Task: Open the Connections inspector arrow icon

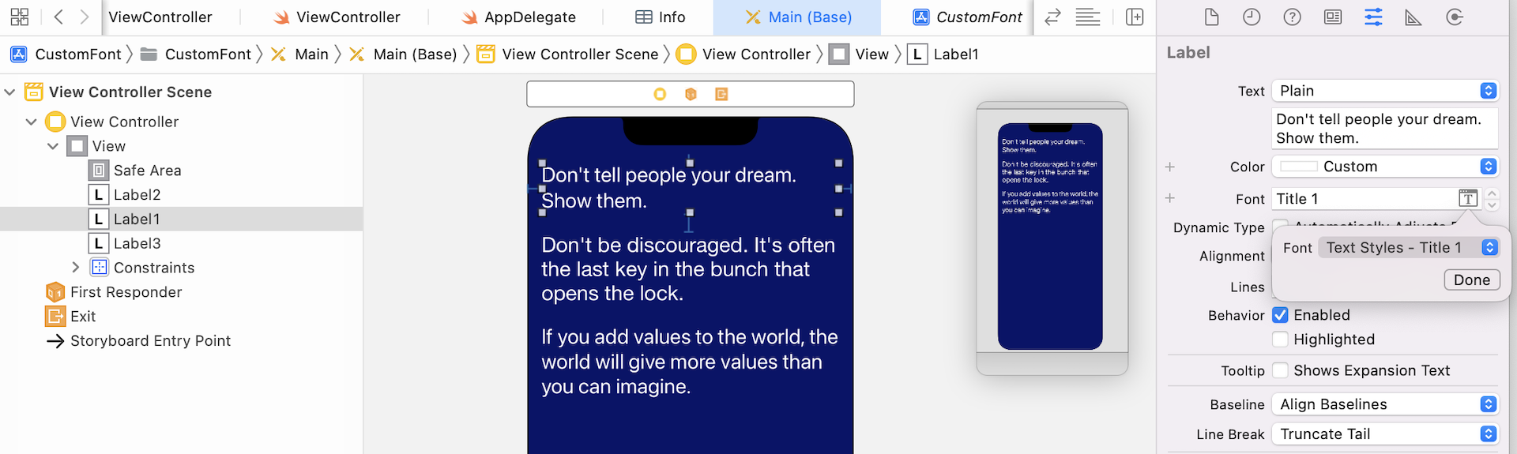Action: point(1454,17)
